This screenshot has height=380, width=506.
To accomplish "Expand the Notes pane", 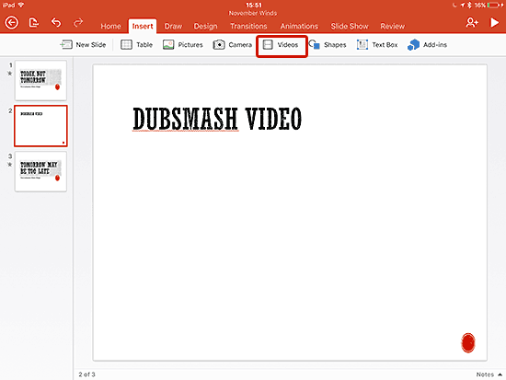I will (489, 374).
